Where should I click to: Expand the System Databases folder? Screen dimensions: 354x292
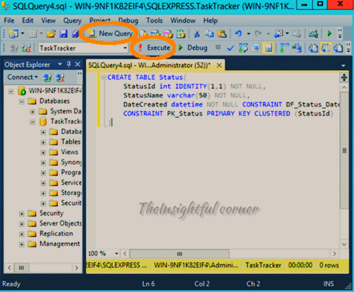[x=33, y=112]
